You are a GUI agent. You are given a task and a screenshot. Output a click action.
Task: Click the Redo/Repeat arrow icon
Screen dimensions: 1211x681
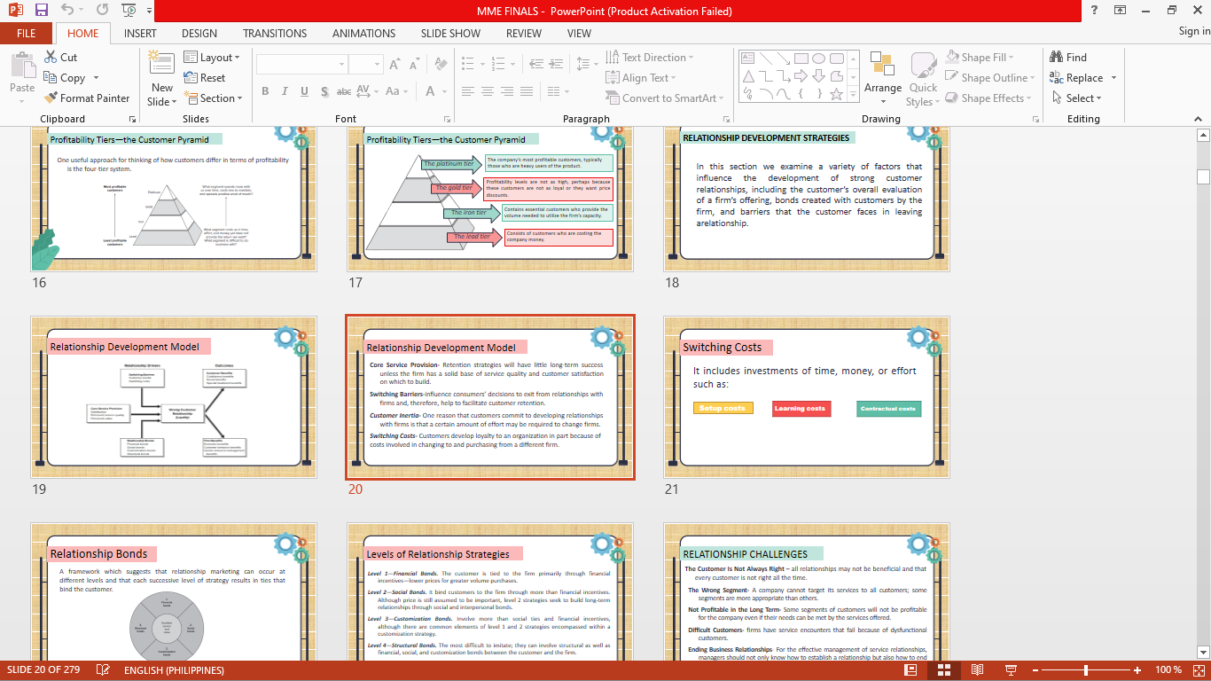coord(102,11)
